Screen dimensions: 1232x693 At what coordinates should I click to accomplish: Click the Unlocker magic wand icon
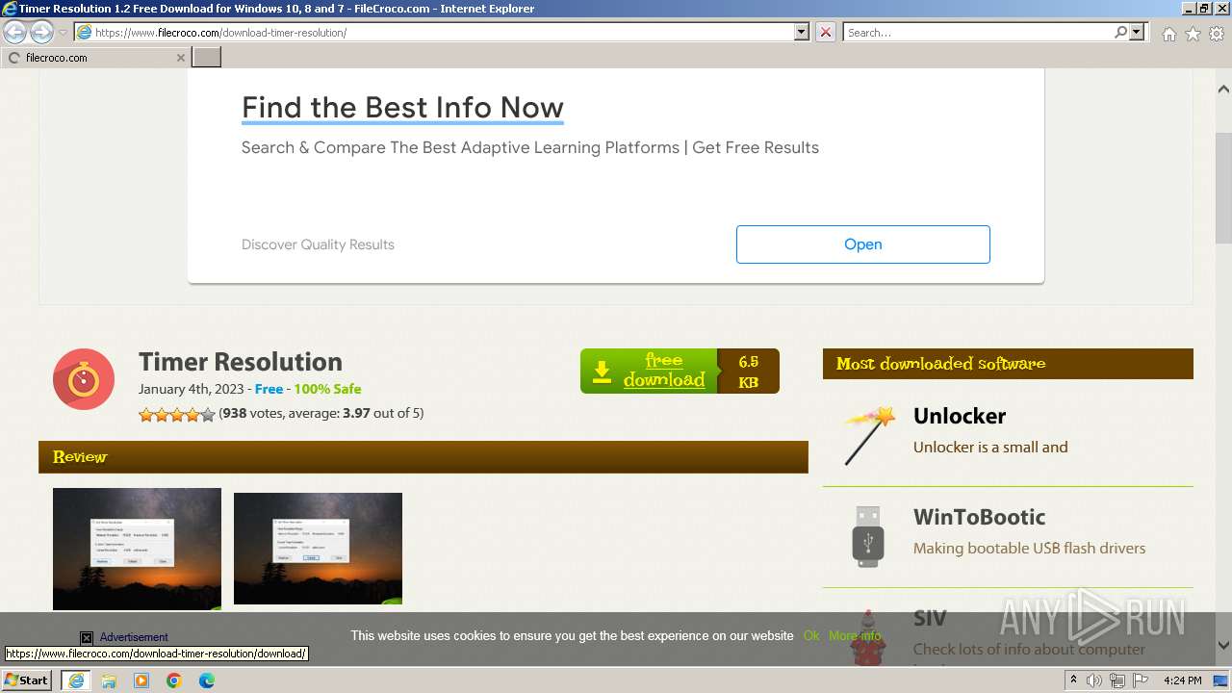pos(869,435)
